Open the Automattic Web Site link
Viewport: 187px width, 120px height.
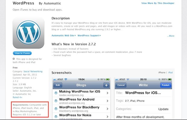click(x=63, y=36)
